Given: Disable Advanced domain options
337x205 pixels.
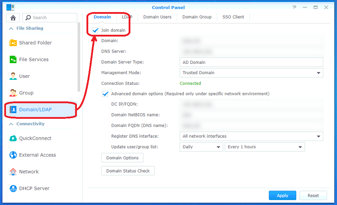Looking at the screenshot, I should click(105, 94).
